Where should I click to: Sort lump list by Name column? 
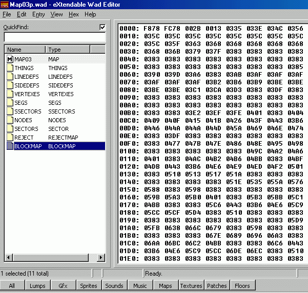pyautogui.click(x=25, y=50)
